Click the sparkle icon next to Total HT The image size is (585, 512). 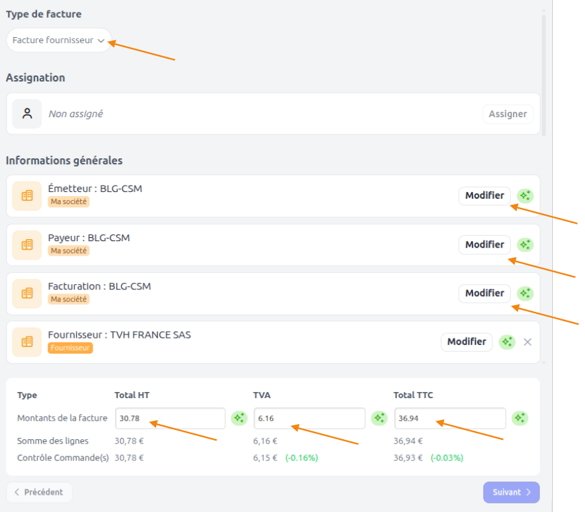coord(239,418)
